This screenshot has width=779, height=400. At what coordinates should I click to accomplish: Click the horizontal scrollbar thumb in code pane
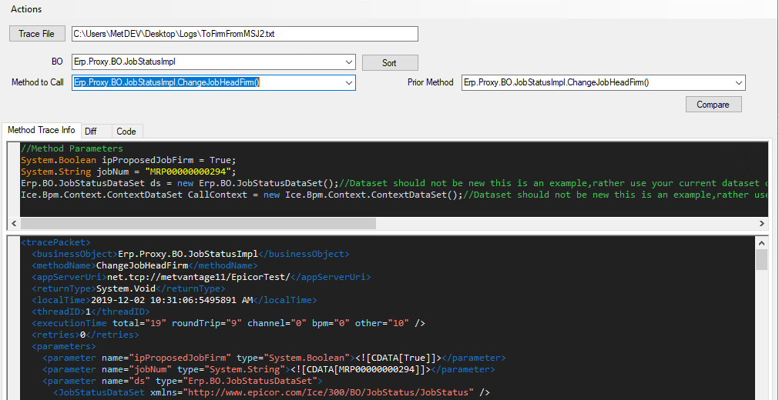click(x=198, y=224)
